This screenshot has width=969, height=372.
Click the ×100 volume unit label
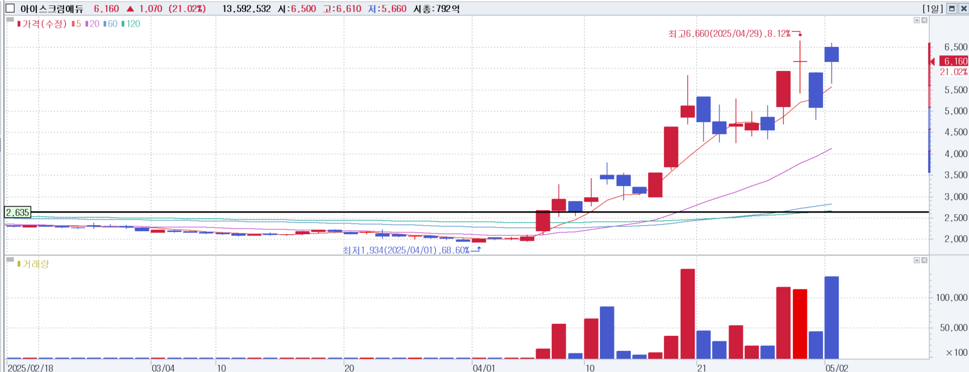click(x=956, y=353)
